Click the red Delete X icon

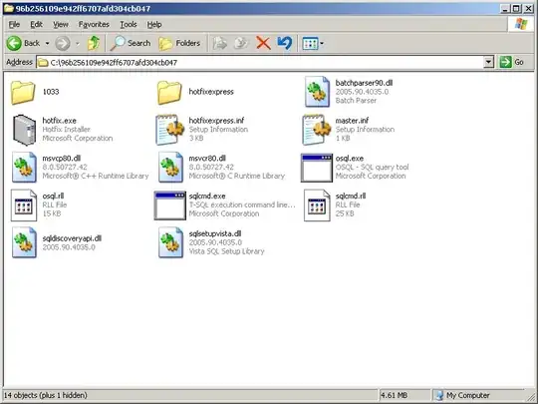263,43
